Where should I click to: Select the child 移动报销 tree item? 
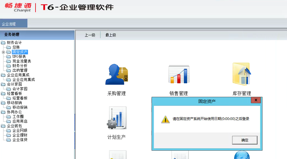pos(20,107)
